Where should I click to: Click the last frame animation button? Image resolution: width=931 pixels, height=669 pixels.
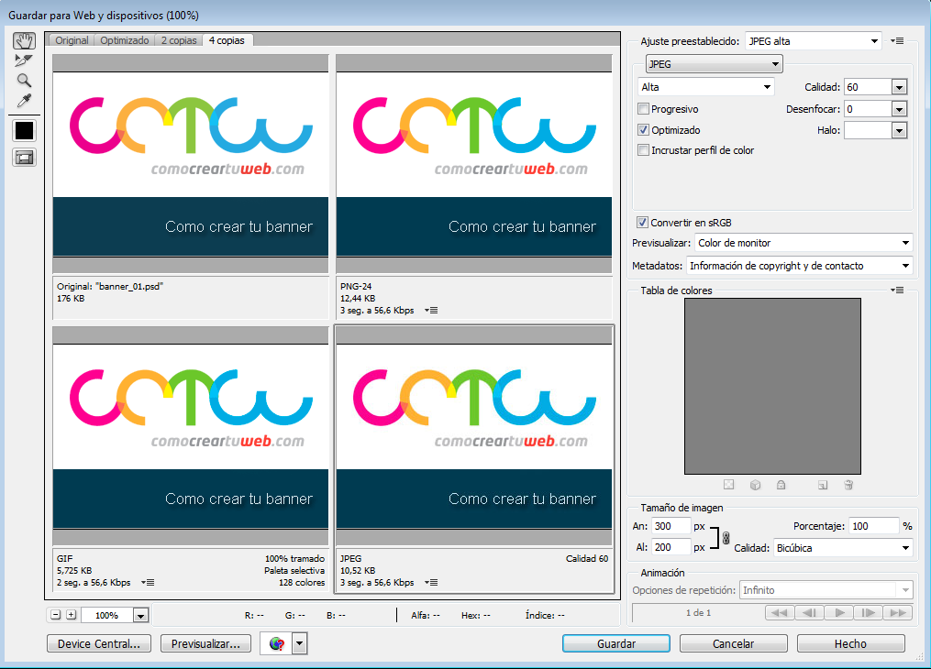(898, 613)
